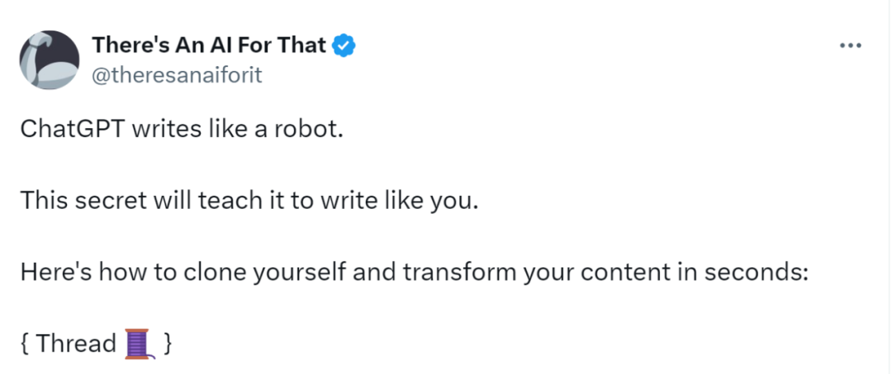Click the word 'content' in the third line
892x374 pixels.
pyautogui.click(x=624, y=272)
